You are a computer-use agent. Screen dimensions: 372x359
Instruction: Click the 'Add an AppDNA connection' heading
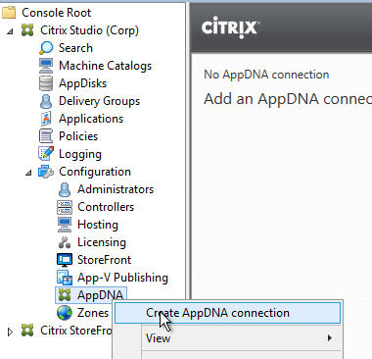coord(288,99)
